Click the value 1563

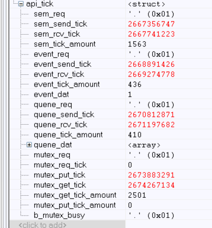point(137,44)
